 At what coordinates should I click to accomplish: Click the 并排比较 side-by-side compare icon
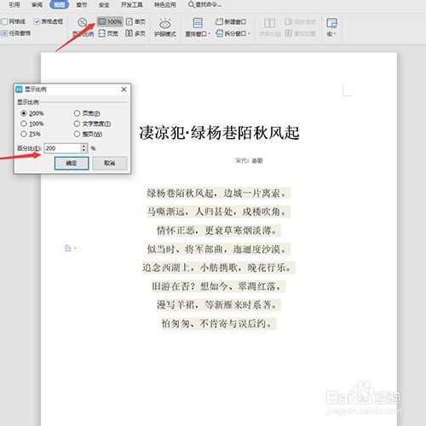coord(269,23)
